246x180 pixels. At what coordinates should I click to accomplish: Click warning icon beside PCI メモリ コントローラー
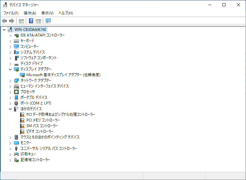click(22, 120)
